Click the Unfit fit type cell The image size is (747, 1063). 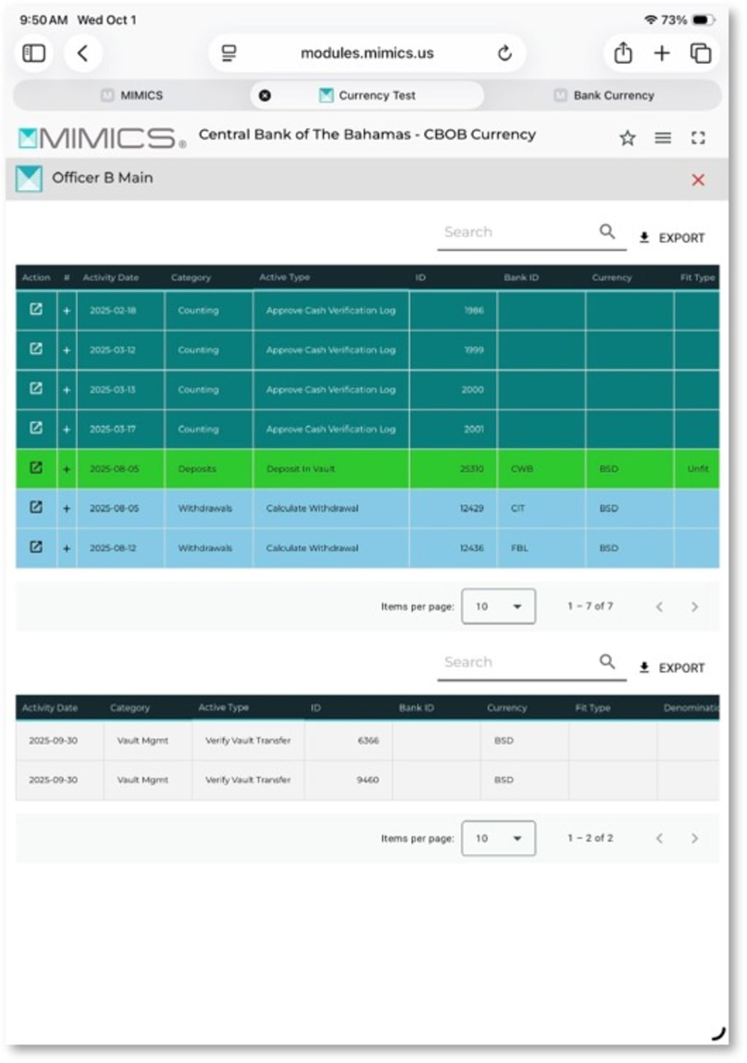click(x=697, y=469)
